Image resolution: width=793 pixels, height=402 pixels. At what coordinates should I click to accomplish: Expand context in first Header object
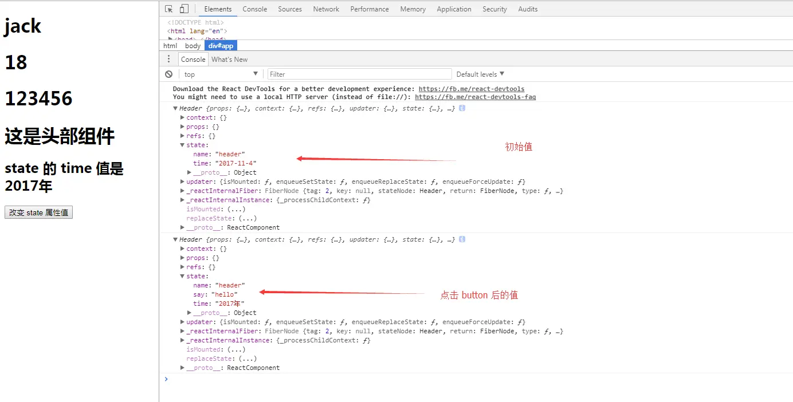182,117
